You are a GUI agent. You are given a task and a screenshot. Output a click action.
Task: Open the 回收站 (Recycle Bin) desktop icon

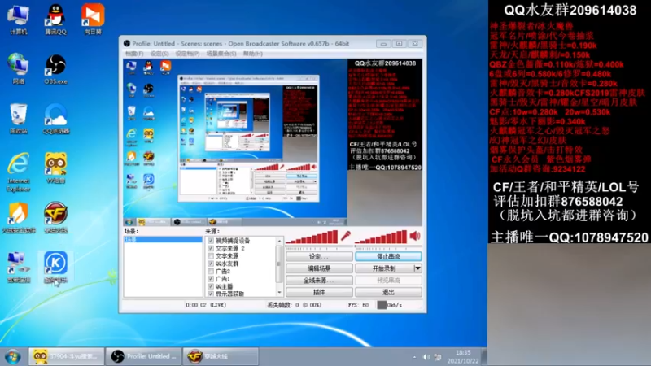(18, 119)
